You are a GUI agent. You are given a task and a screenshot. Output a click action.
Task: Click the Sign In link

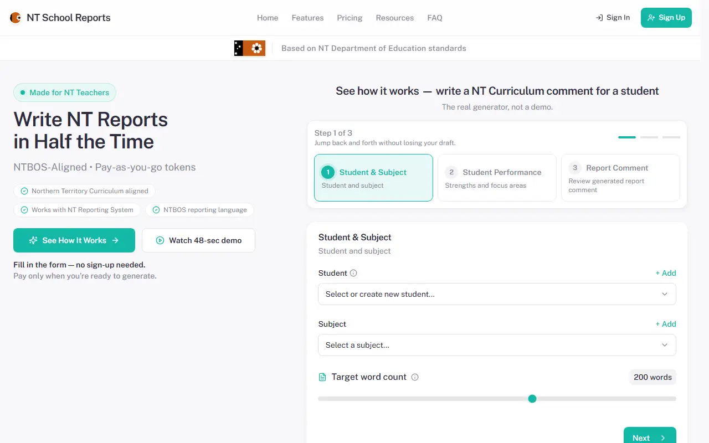tap(613, 18)
